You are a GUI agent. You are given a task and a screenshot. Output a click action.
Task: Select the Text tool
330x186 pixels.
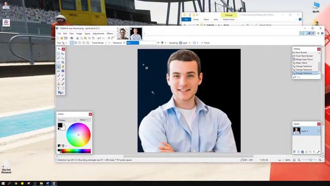click(x=58, y=88)
